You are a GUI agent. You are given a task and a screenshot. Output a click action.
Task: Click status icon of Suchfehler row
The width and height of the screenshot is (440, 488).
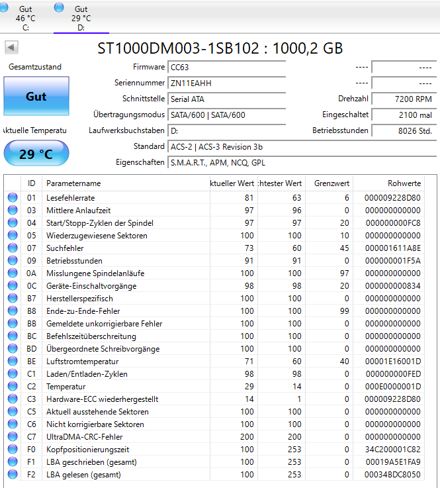coord(13,248)
